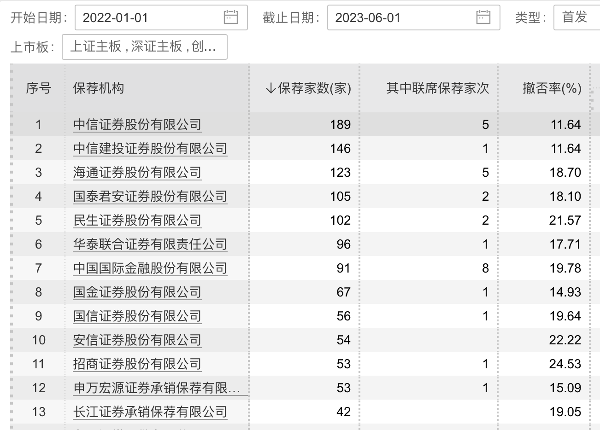
Task: Open 中国国际金融股份有限公司 link
Action: tap(150, 268)
